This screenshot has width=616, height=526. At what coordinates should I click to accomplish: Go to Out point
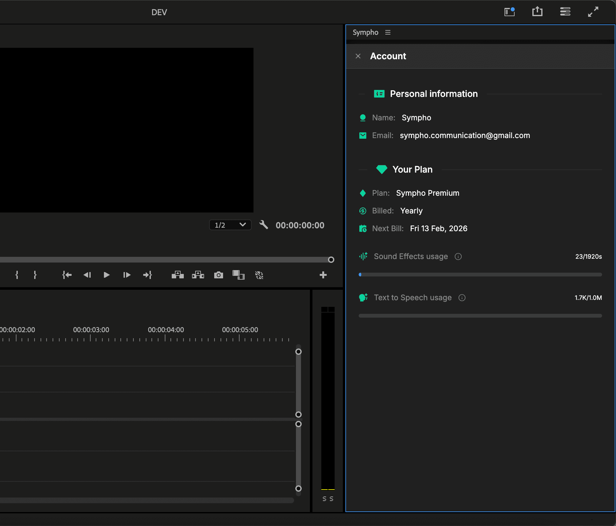[x=148, y=275]
